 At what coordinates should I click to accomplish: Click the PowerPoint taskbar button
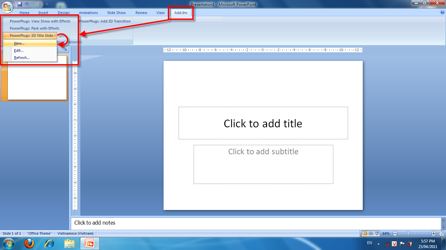(89, 243)
